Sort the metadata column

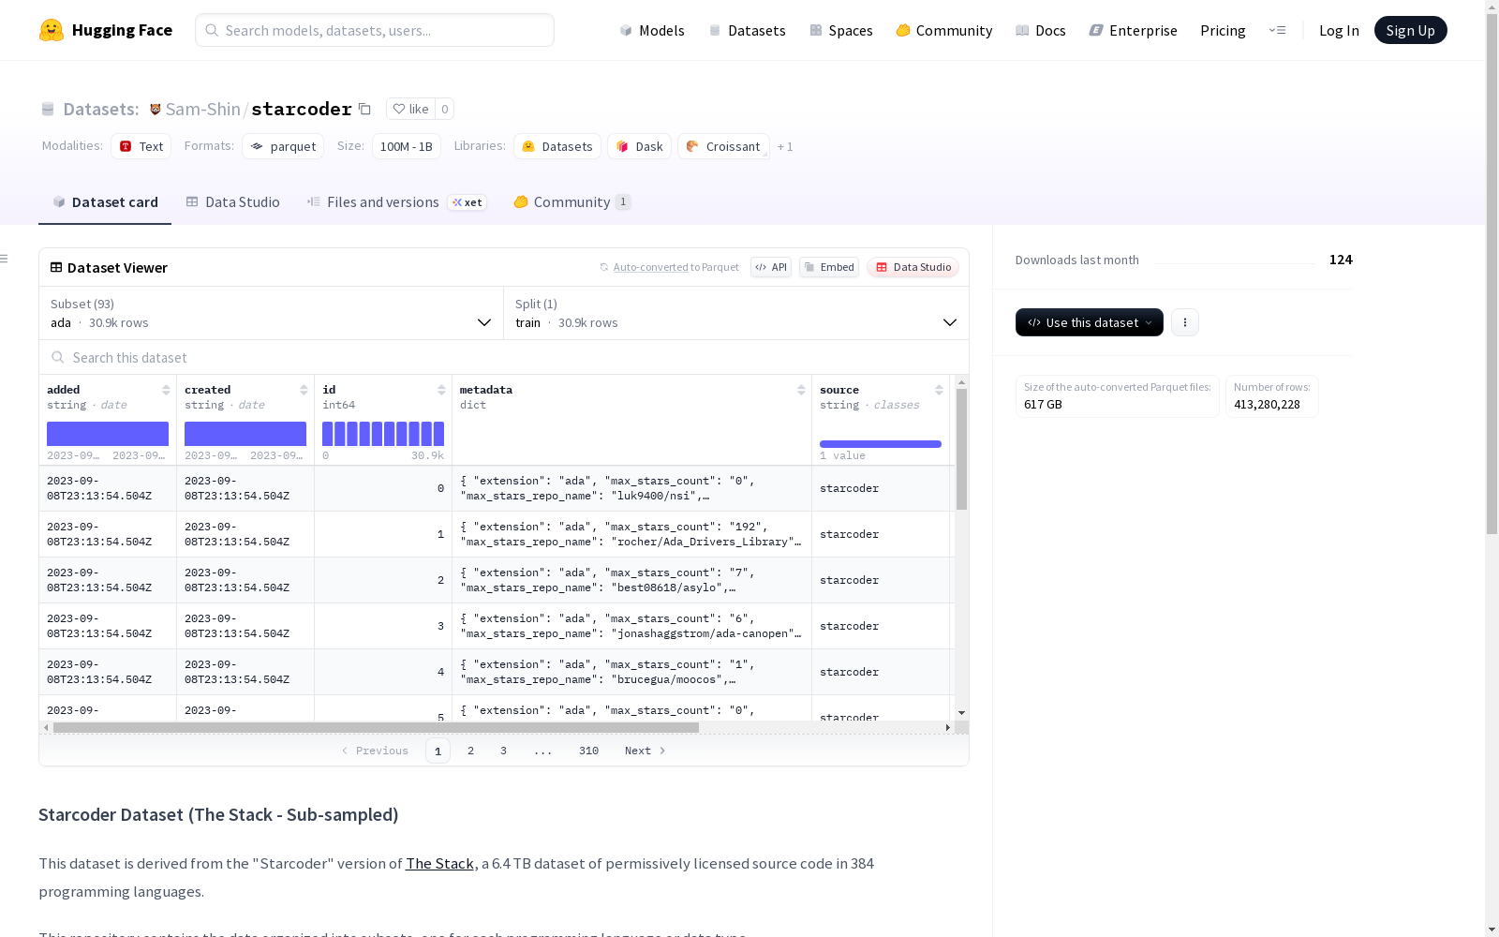pyautogui.click(x=801, y=390)
